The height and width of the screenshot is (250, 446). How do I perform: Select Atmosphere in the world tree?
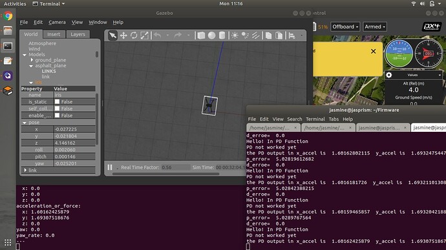pyautogui.click(x=42, y=43)
